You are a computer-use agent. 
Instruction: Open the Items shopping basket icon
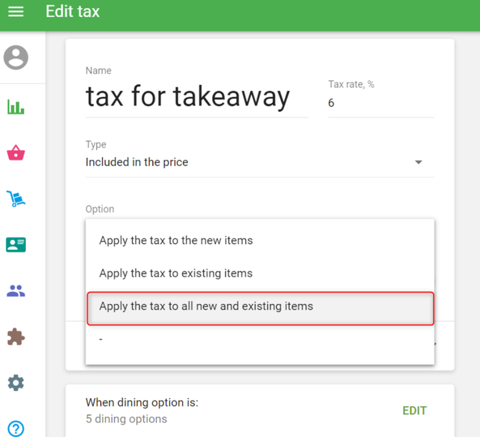click(16, 153)
